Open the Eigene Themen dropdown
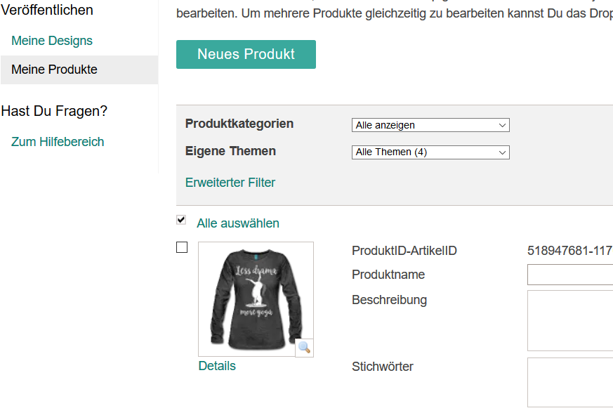The height and width of the screenshot is (420, 613). [x=430, y=152]
